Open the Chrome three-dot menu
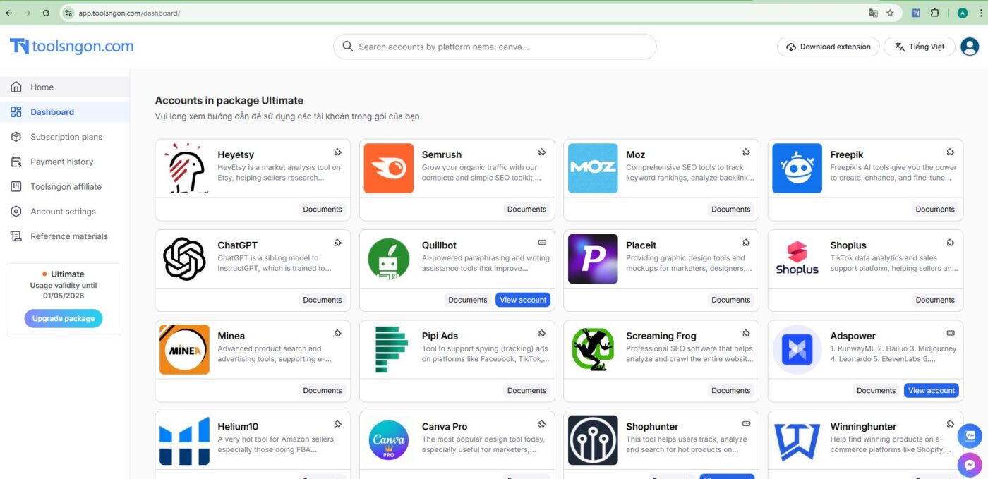The width and height of the screenshot is (988, 479). click(980, 13)
